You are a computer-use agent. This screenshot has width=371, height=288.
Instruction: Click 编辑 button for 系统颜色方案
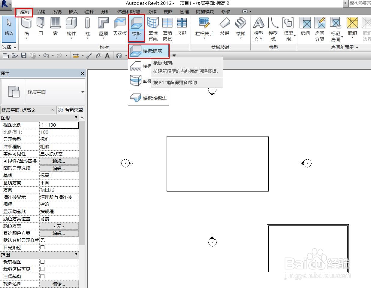(x=59, y=233)
